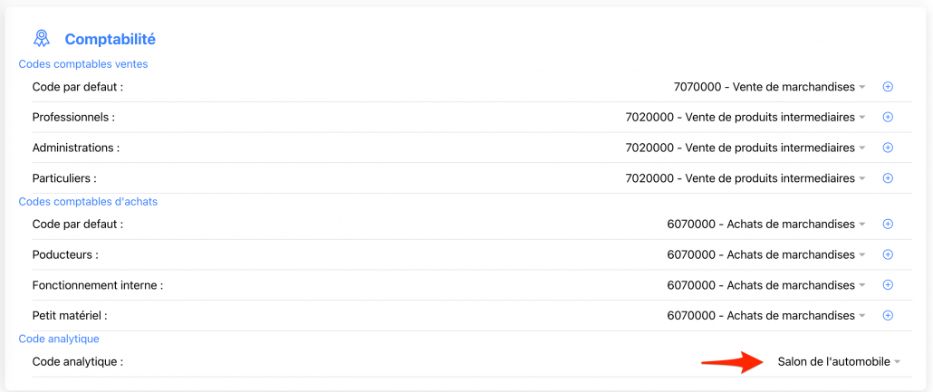Click the Codes comptables ventes heading
The image size is (933, 392).
(83, 64)
